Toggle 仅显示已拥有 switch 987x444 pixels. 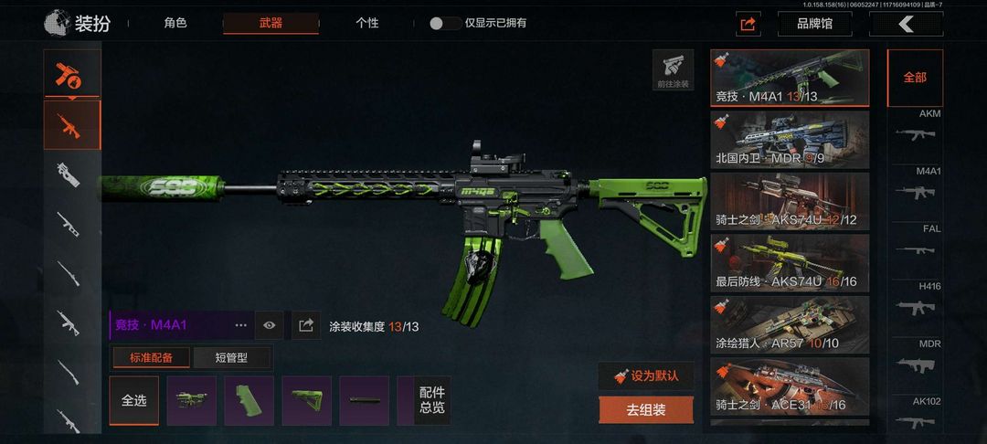[x=445, y=23]
